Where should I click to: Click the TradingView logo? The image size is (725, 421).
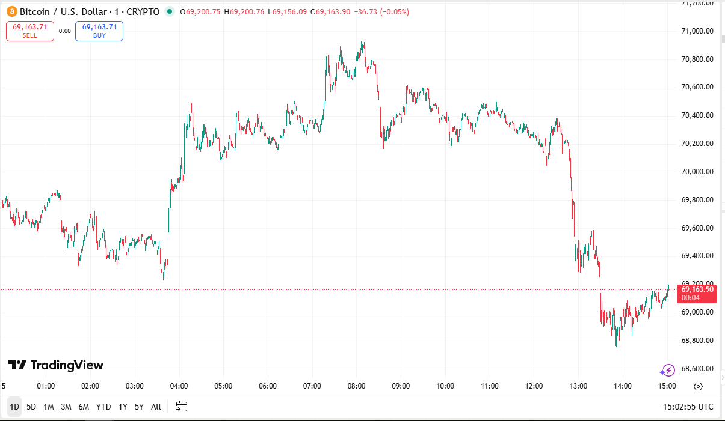click(55, 365)
